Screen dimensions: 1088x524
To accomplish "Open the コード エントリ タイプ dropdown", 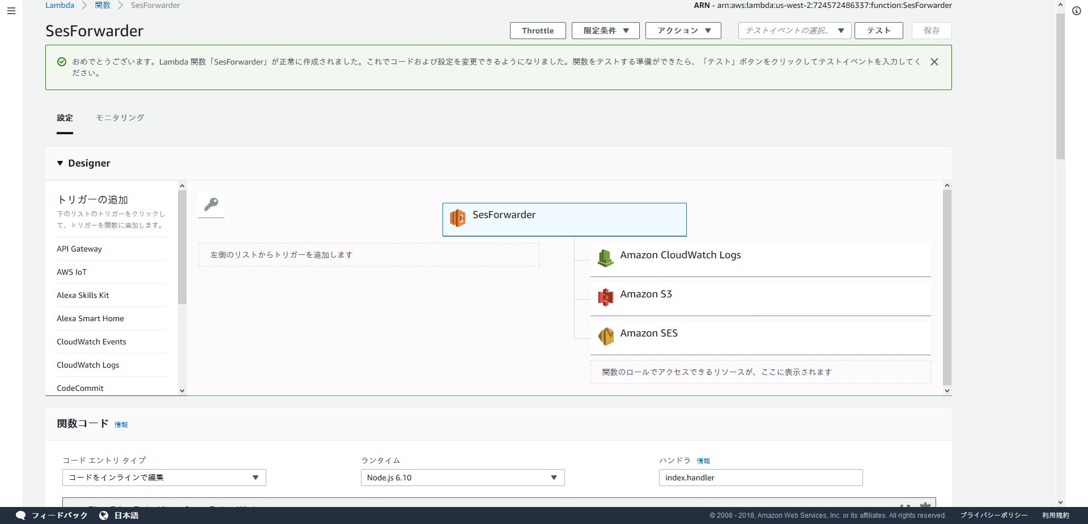I will pyautogui.click(x=164, y=478).
